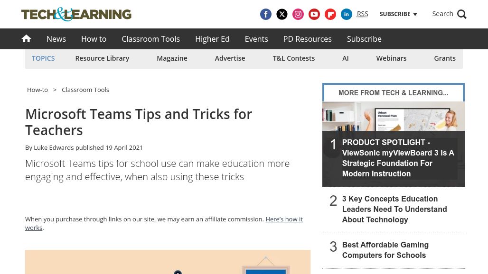Open the Advertise topic link
The height and width of the screenshot is (274, 488).
coord(230,58)
